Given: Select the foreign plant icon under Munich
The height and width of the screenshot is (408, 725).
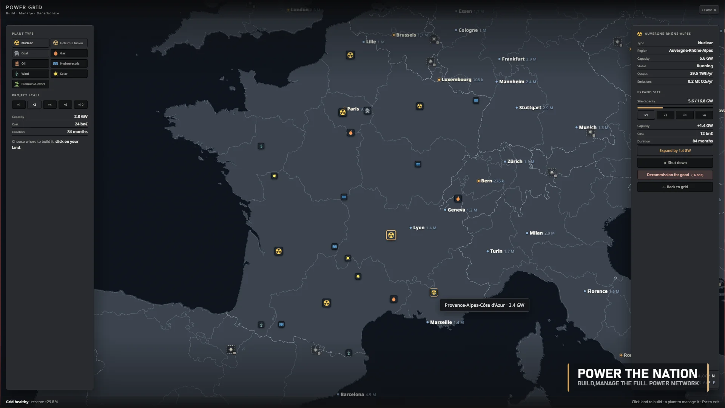Looking at the screenshot, I should (x=590, y=132).
